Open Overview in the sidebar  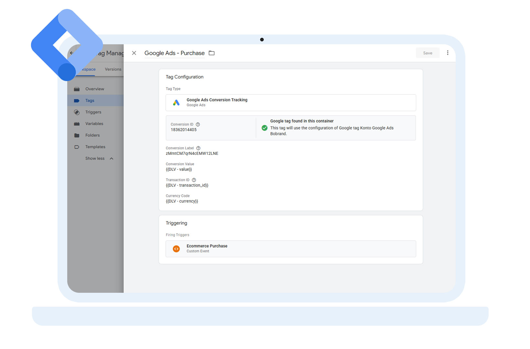pyautogui.click(x=95, y=89)
